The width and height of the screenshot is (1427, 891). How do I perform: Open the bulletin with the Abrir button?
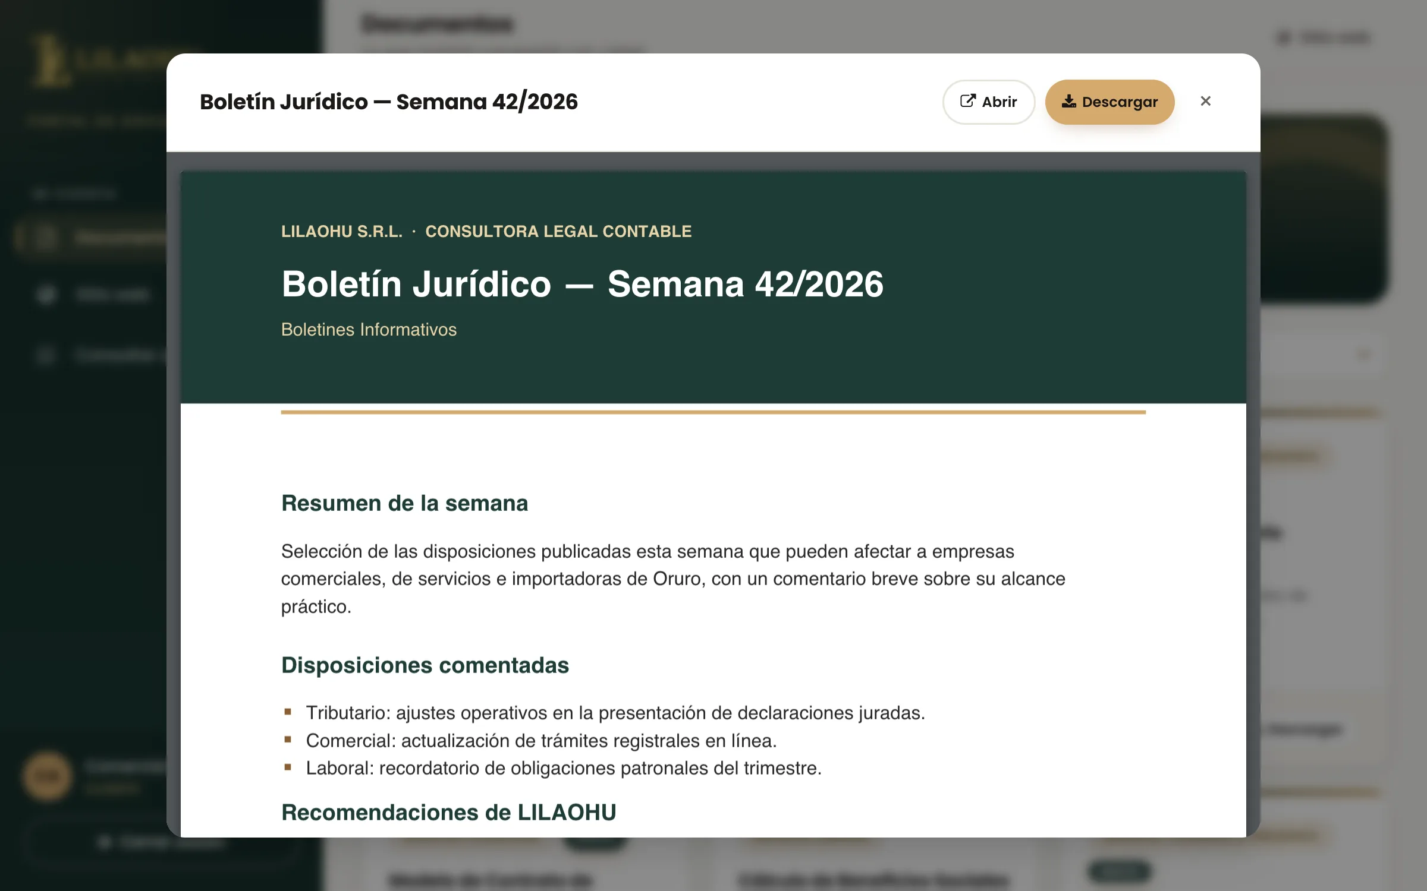pos(988,102)
